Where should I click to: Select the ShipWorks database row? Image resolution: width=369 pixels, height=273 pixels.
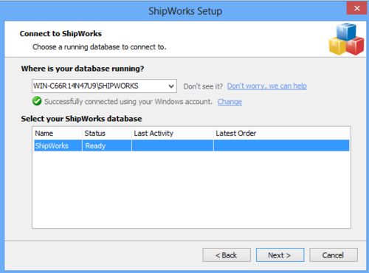click(192, 145)
